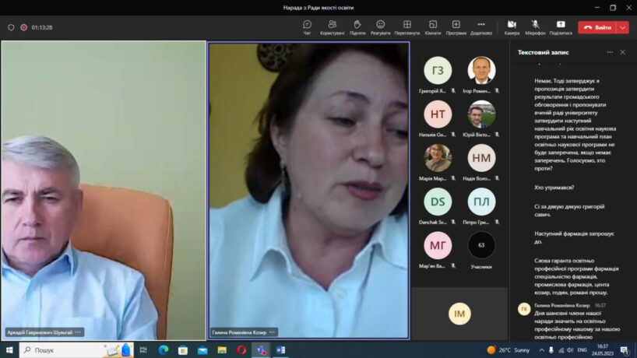Close the Текстовий запис transcript panel
Screen dimensions: 637x358
coord(622,52)
